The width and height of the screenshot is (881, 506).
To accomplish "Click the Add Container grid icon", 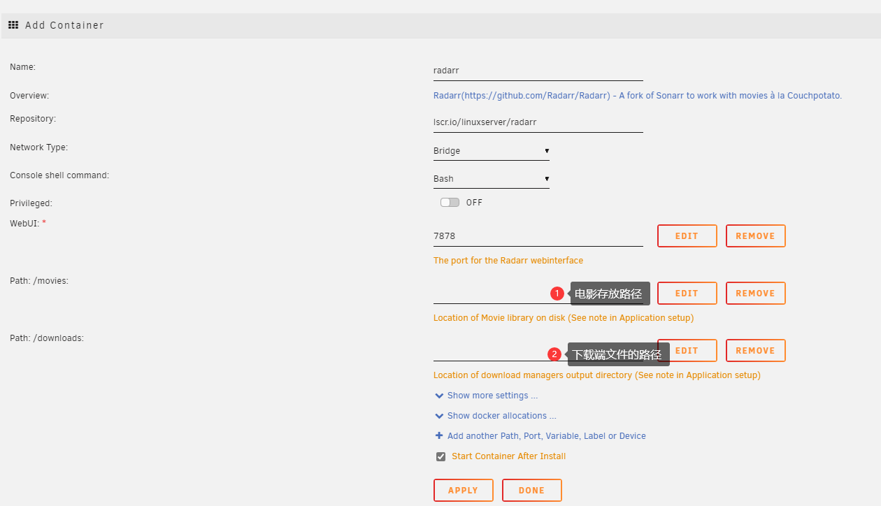I will click(13, 25).
